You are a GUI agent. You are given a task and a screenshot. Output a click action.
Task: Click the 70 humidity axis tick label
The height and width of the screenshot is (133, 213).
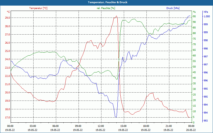click(x=194, y=44)
